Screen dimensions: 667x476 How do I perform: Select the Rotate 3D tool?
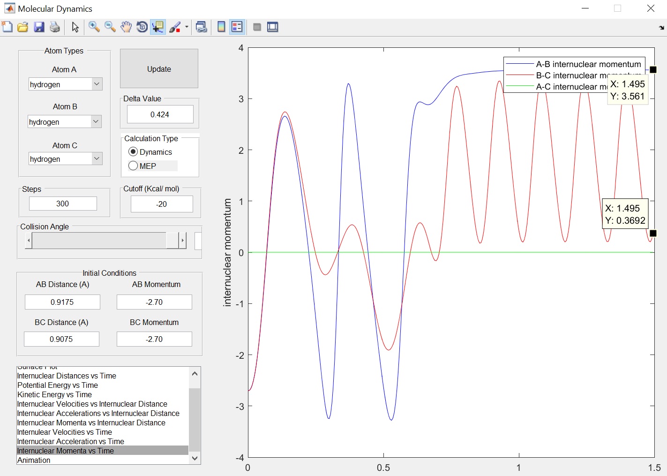(142, 27)
